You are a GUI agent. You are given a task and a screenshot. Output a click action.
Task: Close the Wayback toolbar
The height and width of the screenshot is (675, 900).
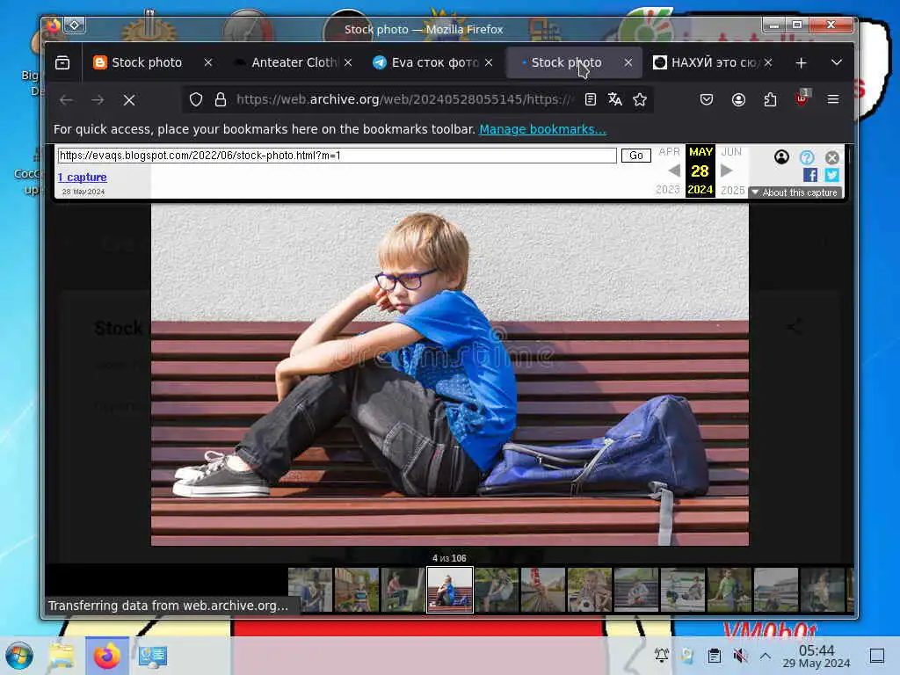pos(832,157)
